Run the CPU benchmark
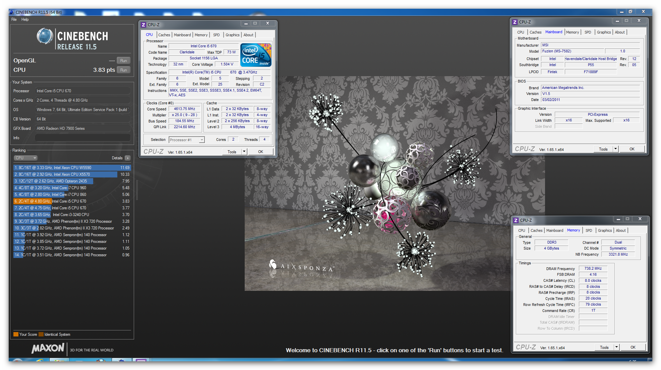Screen dimensions: 661x370 124,70
